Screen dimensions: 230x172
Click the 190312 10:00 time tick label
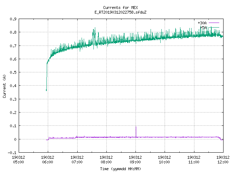point(165,160)
